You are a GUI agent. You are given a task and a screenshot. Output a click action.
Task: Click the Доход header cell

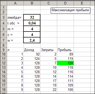tap(32, 50)
